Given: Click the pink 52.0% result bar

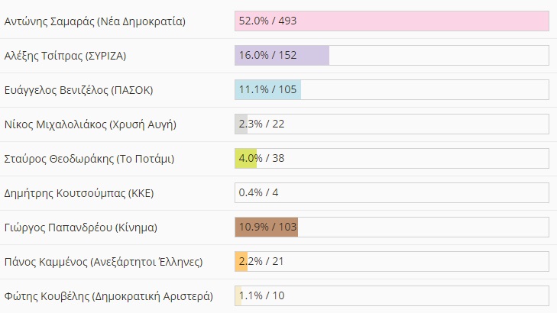Looking at the screenshot, I should [391, 21].
